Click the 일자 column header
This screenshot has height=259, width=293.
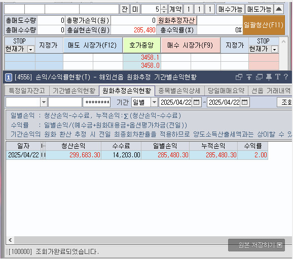point(23,146)
